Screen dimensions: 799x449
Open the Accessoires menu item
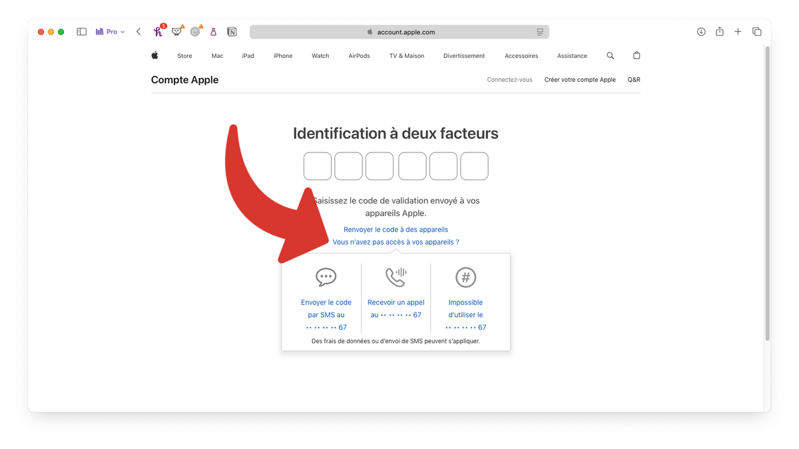[521, 56]
